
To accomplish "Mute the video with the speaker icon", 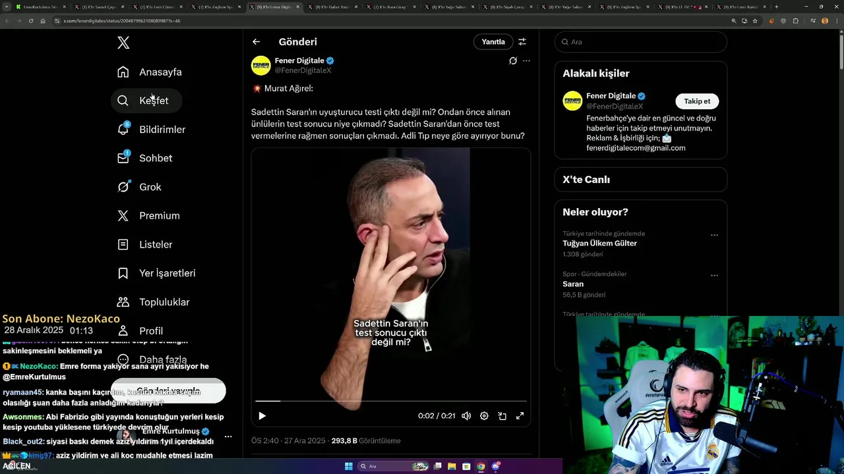I will point(466,415).
